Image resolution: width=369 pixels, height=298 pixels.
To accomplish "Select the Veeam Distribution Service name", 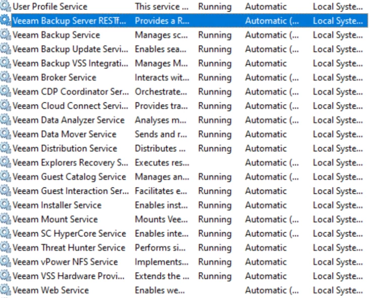I will (x=65, y=148).
